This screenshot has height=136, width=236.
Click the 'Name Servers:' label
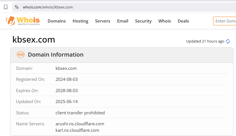pos(30,124)
